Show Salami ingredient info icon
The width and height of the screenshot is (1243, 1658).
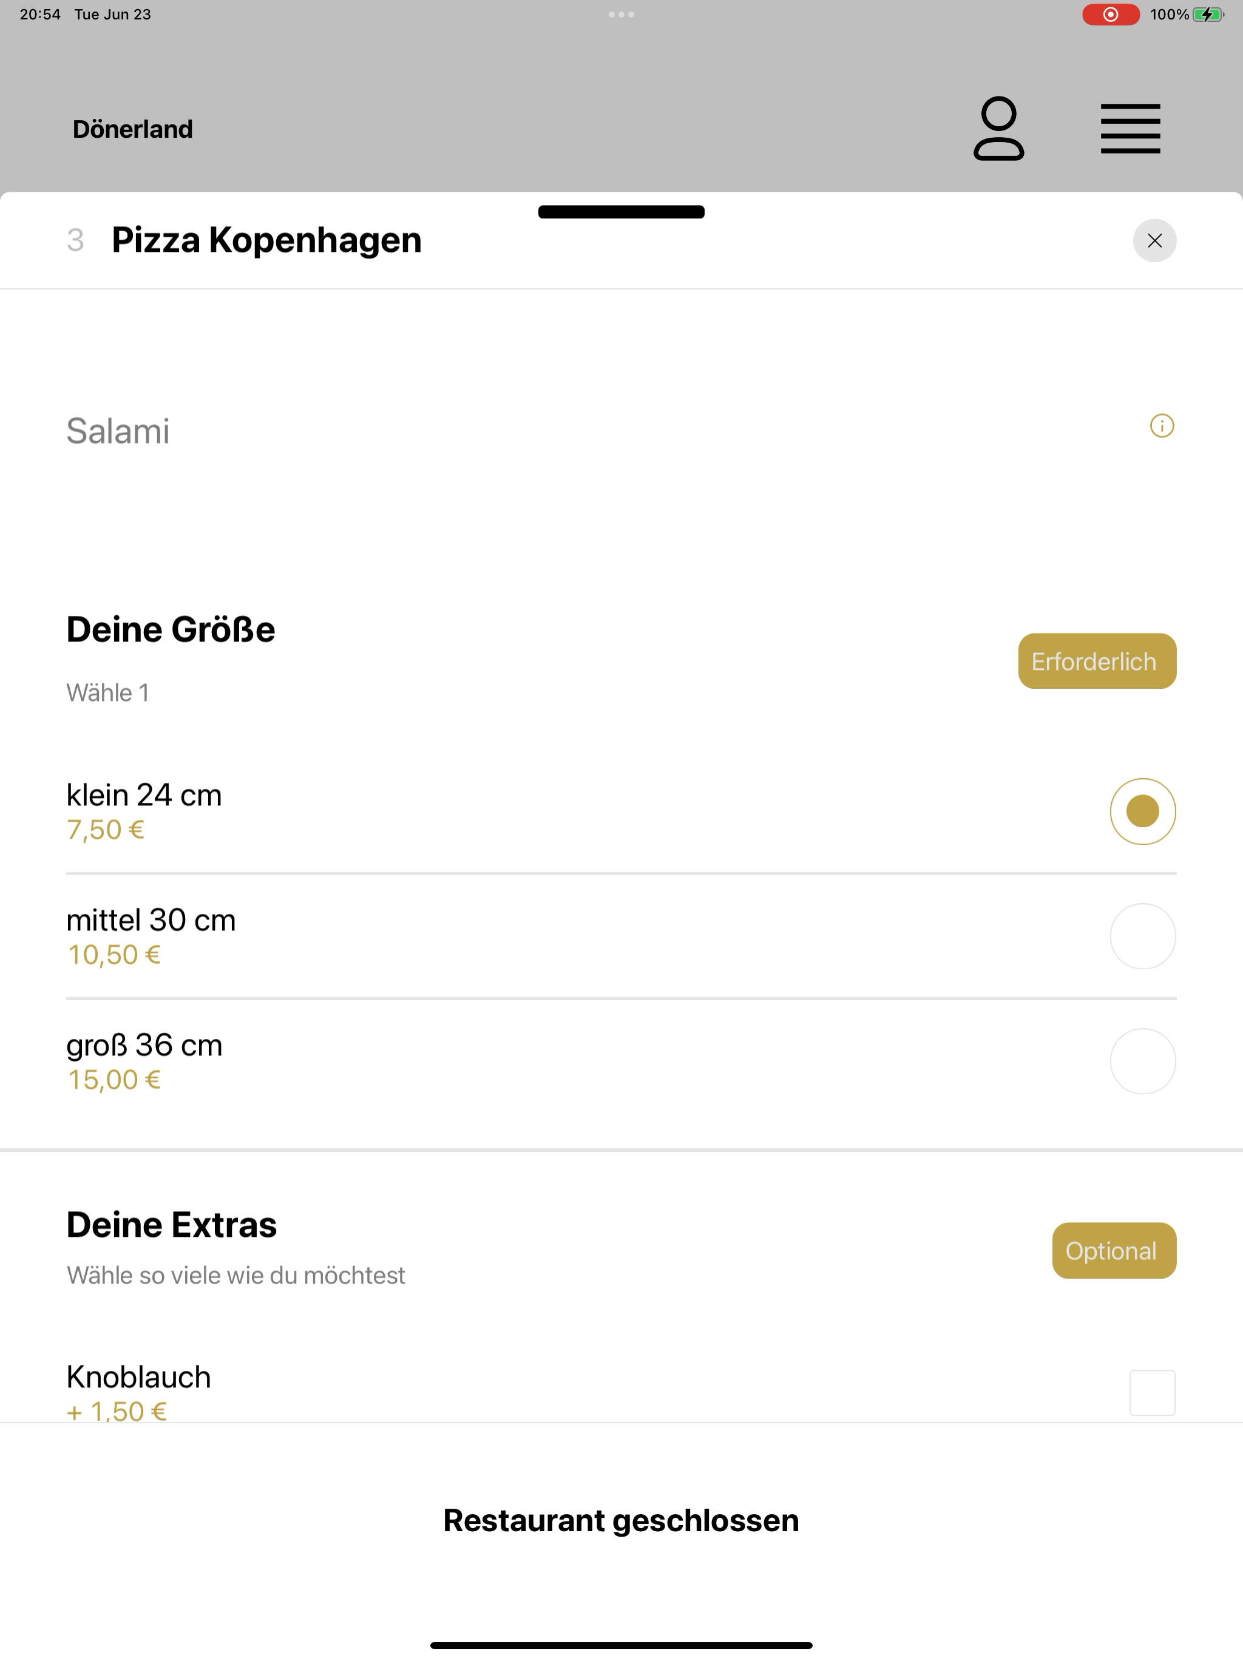(x=1162, y=426)
